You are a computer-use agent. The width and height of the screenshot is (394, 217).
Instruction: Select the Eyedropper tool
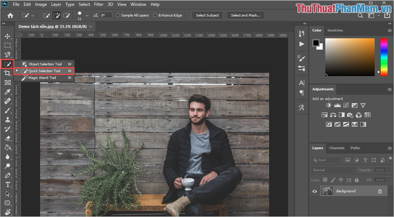click(x=7, y=92)
